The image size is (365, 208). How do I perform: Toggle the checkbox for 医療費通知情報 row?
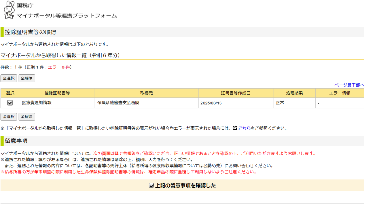(10, 103)
